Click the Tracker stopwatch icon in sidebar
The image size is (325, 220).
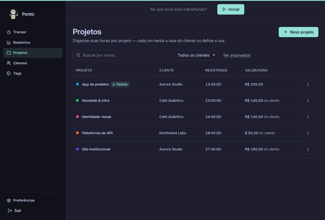(9, 32)
